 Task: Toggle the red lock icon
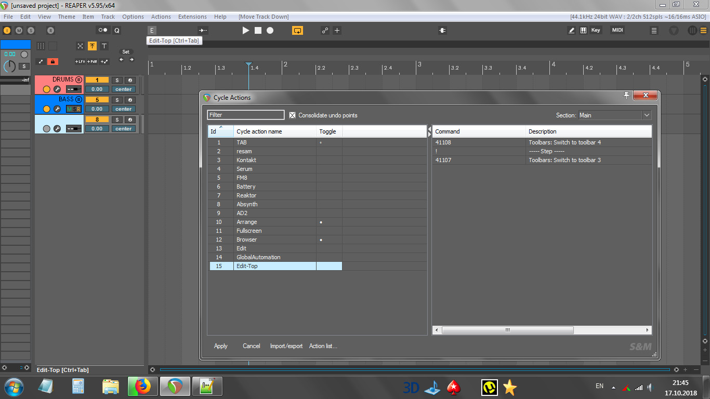[x=52, y=61]
